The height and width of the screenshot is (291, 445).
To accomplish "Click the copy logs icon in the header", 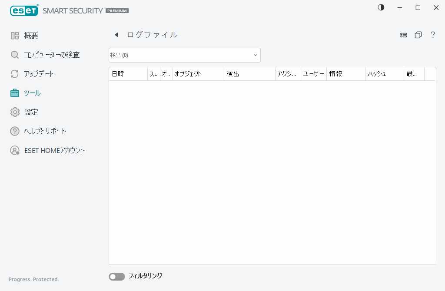I will pos(418,35).
